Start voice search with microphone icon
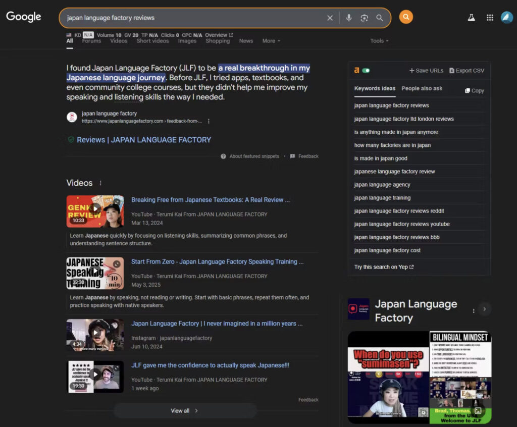 (348, 18)
